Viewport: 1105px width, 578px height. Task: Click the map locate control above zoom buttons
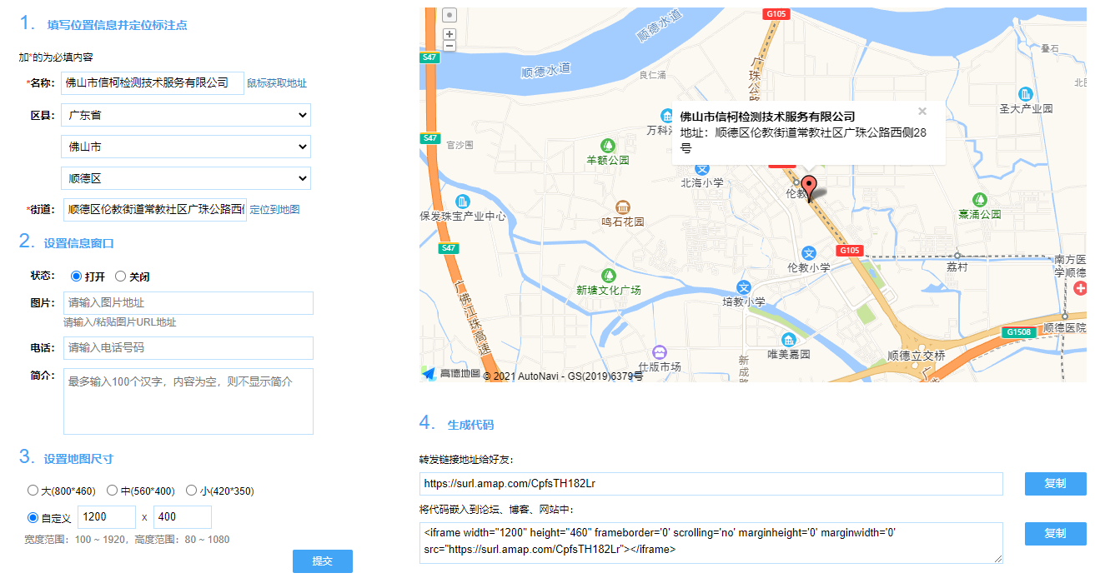tap(450, 15)
